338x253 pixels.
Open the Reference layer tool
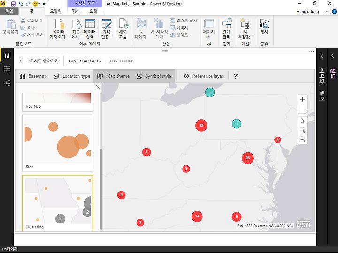(204, 76)
